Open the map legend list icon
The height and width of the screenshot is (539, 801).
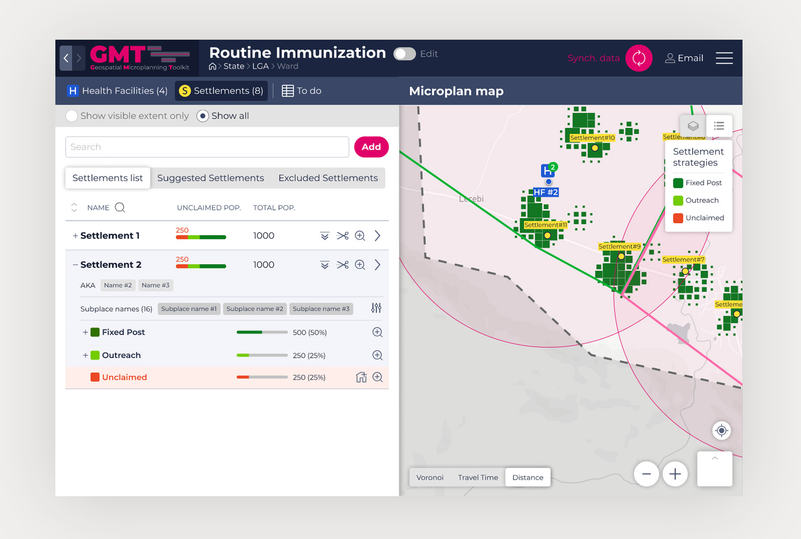[719, 126]
